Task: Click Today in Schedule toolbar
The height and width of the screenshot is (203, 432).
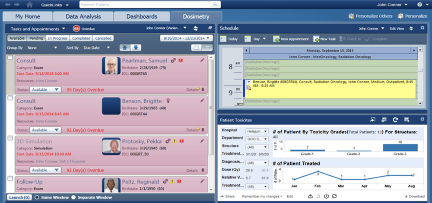Action: 229,39
